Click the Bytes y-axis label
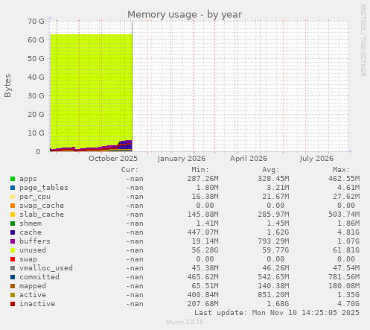The image size is (370, 330). 7,86
